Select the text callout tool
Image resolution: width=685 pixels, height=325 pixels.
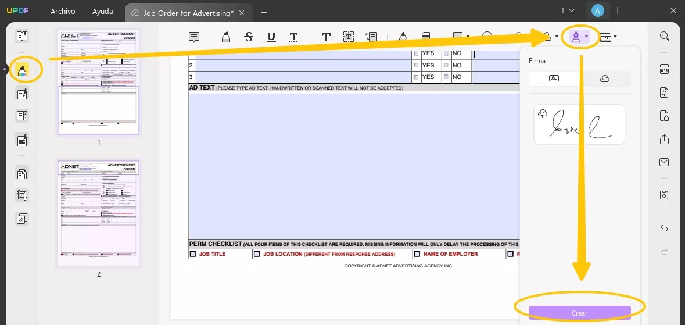pos(371,37)
